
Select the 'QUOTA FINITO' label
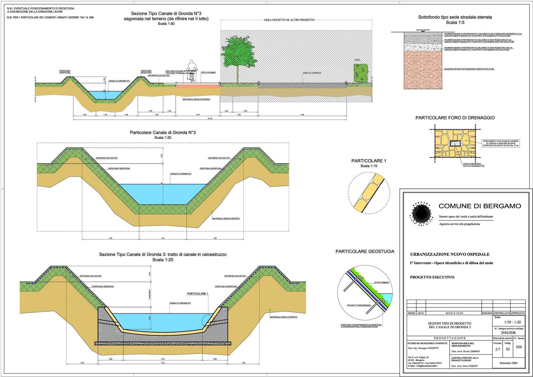point(423,30)
